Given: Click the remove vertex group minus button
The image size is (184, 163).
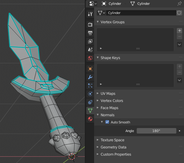Looking at the screenshot, I should pyautogui.click(x=180, y=37).
